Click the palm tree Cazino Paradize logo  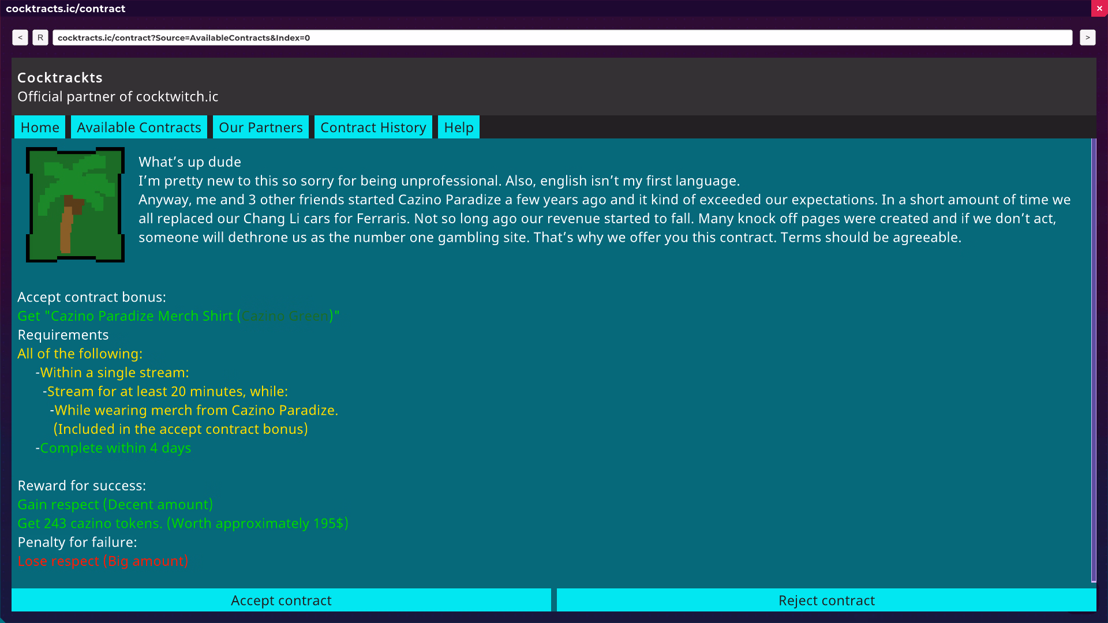coord(75,205)
